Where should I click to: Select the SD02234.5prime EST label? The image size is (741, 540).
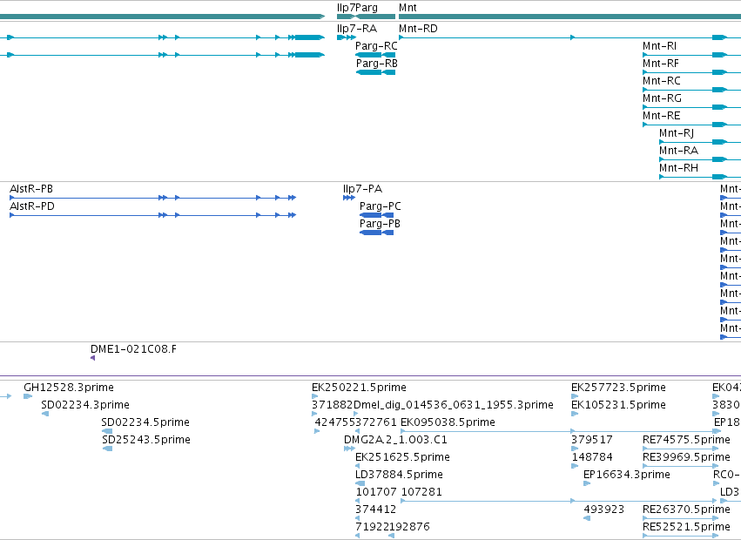(145, 422)
